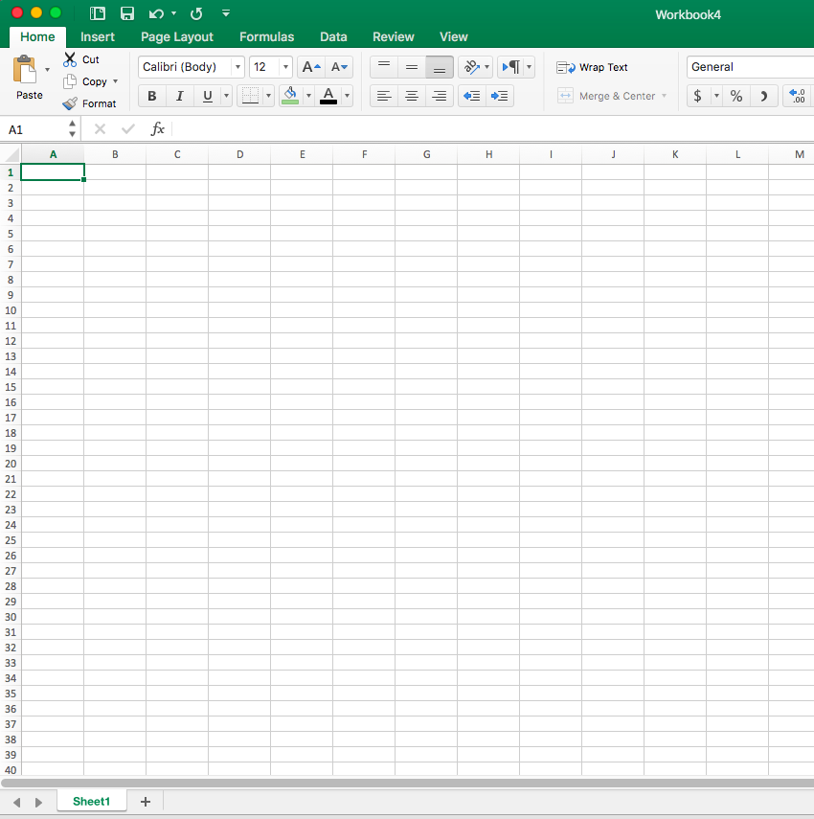Apply percent style with % icon

tap(736, 96)
